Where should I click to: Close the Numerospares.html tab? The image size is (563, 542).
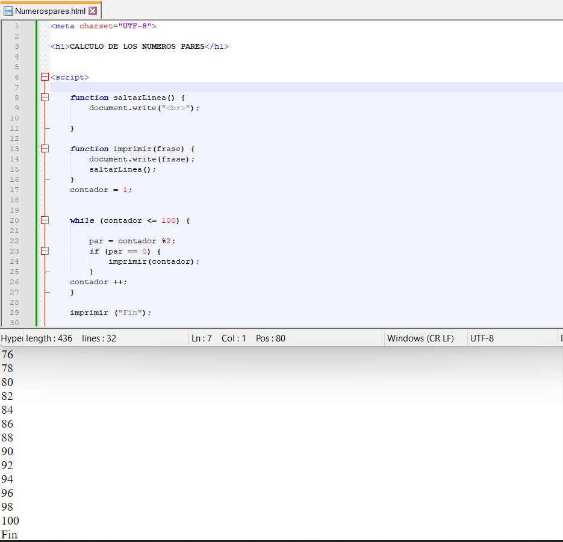pos(93,11)
